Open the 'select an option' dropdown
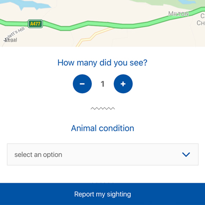 click(x=102, y=154)
